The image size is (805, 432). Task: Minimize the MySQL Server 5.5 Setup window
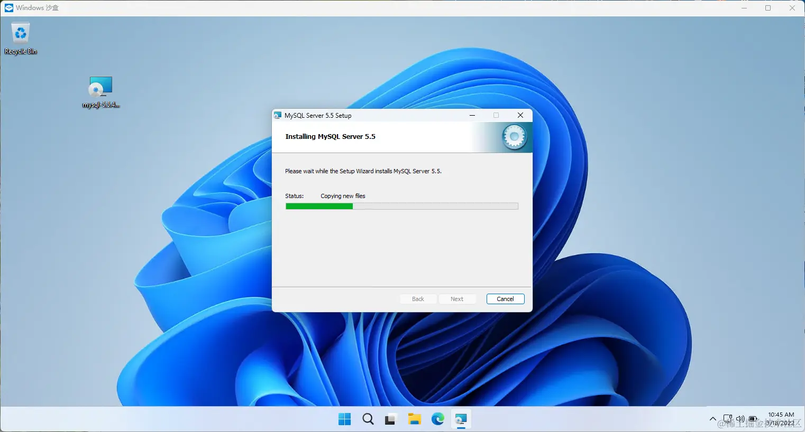pyautogui.click(x=472, y=115)
